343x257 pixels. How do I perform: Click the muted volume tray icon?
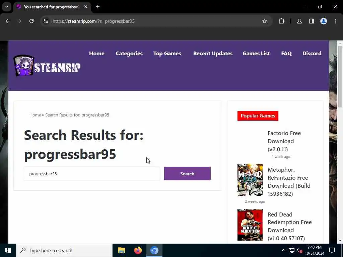coord(299,250)
